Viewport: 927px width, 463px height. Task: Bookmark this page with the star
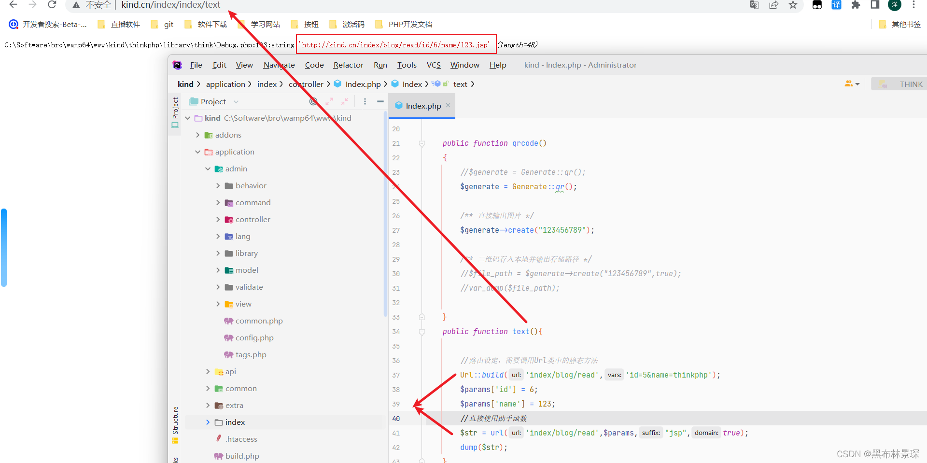793,5
